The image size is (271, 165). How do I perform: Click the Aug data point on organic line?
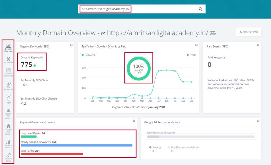[183, 82]
